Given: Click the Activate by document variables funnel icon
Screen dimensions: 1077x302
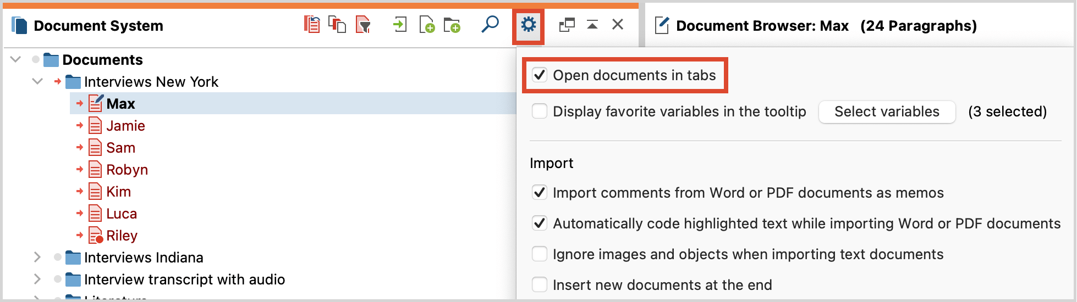Looking at the screenshot, I should [363, 25].
